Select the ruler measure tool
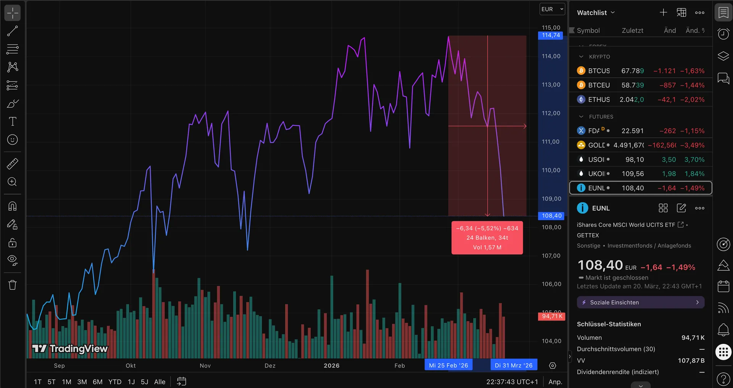 (x=12, y=164)
